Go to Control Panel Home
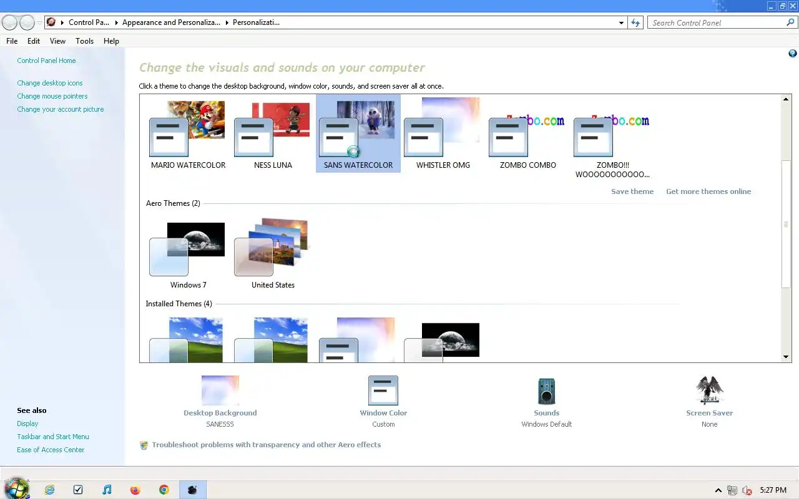Screen dimensions: 799x499 pyautogui.click(x=46, y=61)
